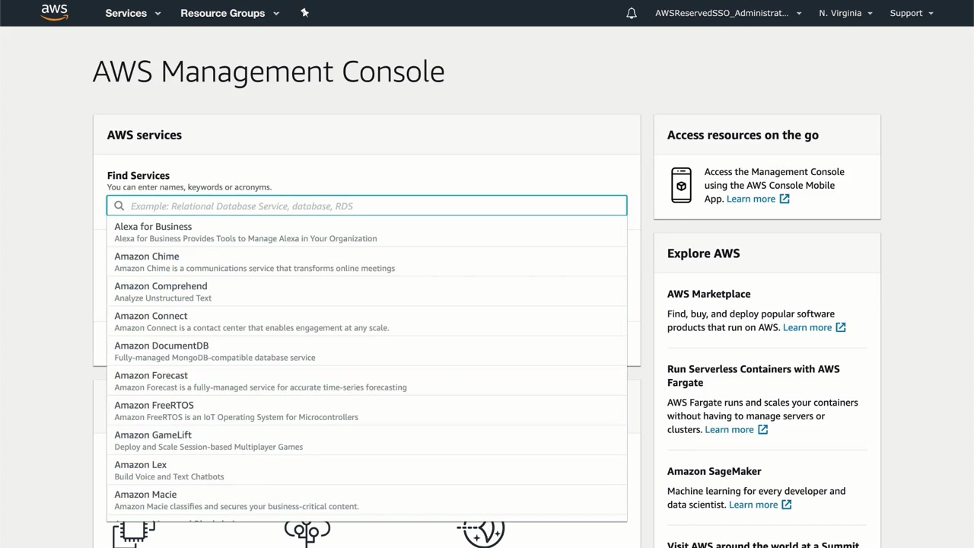Image resolution: width=974 pixels, height=548 pixels.
Task: Click the Access resources on the go heading
Action: [x=743, y=135]
